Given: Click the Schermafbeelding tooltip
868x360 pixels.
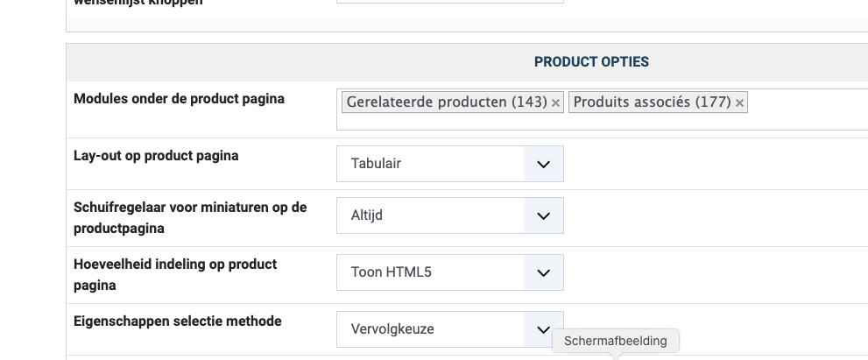Looking at the screenshot, I should click(616, 341).
